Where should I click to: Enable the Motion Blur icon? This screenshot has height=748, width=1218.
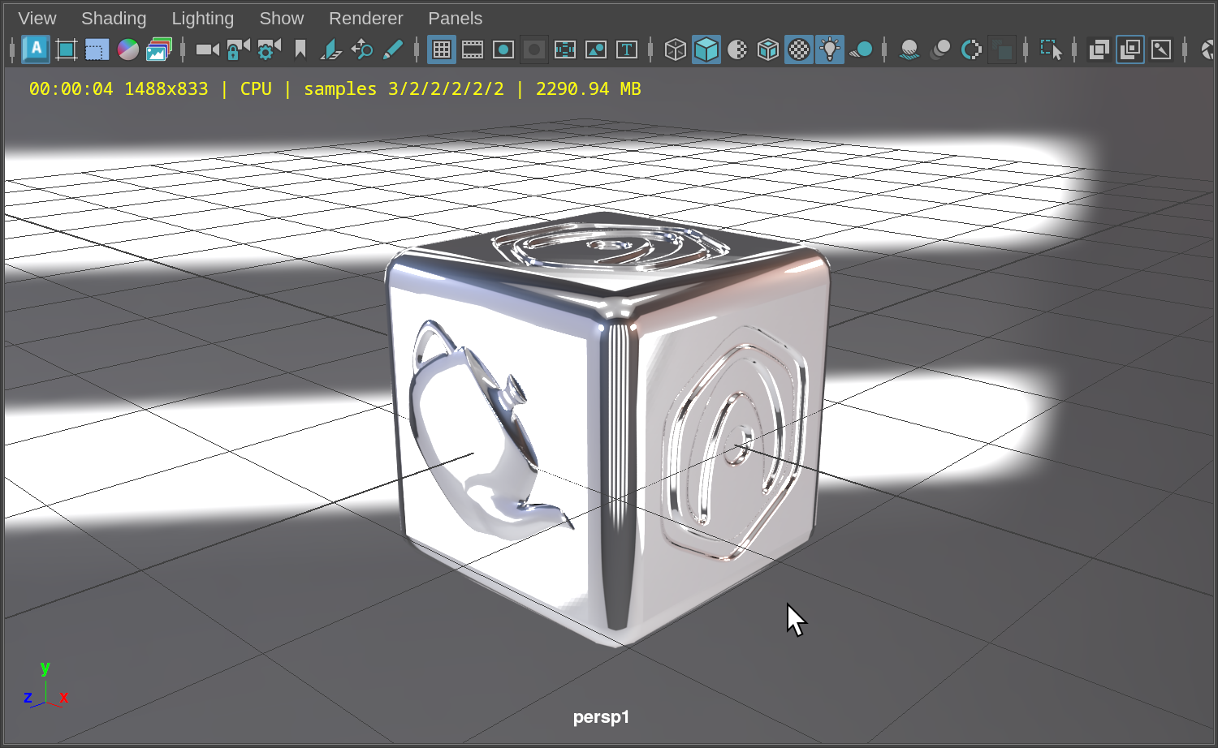pos(939,49)
